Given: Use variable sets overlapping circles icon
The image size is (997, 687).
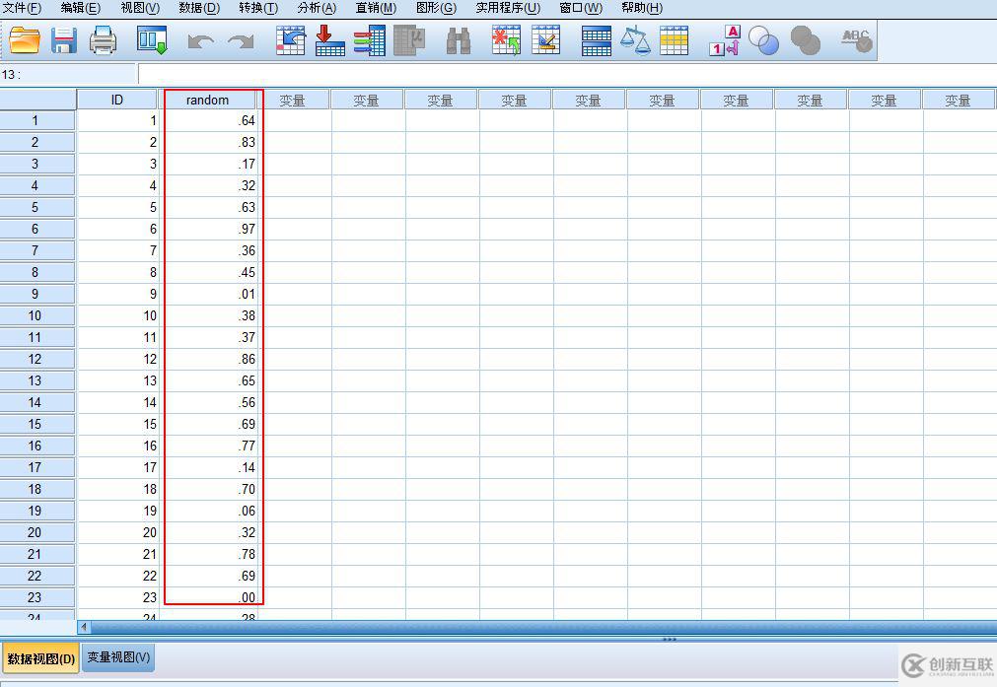Looking at the screenshot, I should tap(763, 40).
